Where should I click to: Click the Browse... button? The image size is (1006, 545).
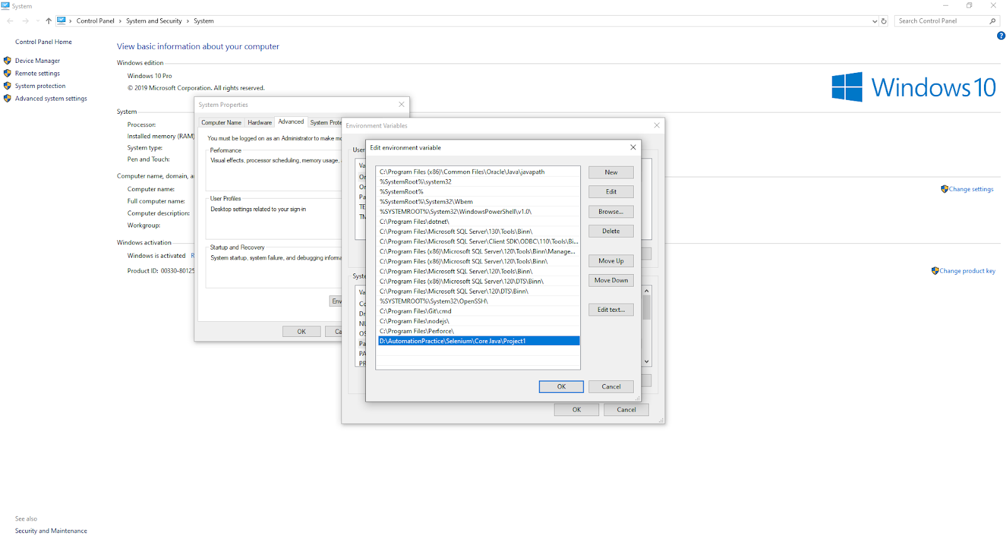click(611, 212)
